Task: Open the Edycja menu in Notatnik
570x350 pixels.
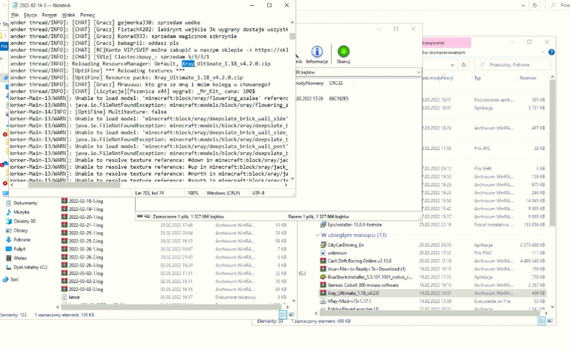Action: pos(31,15)
